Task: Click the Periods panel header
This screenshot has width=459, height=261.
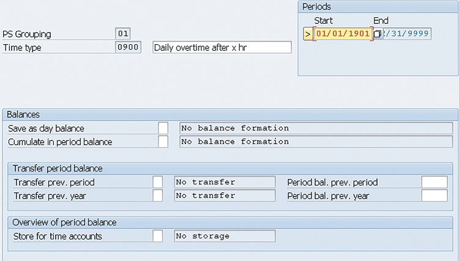Action: click(378, 6)
